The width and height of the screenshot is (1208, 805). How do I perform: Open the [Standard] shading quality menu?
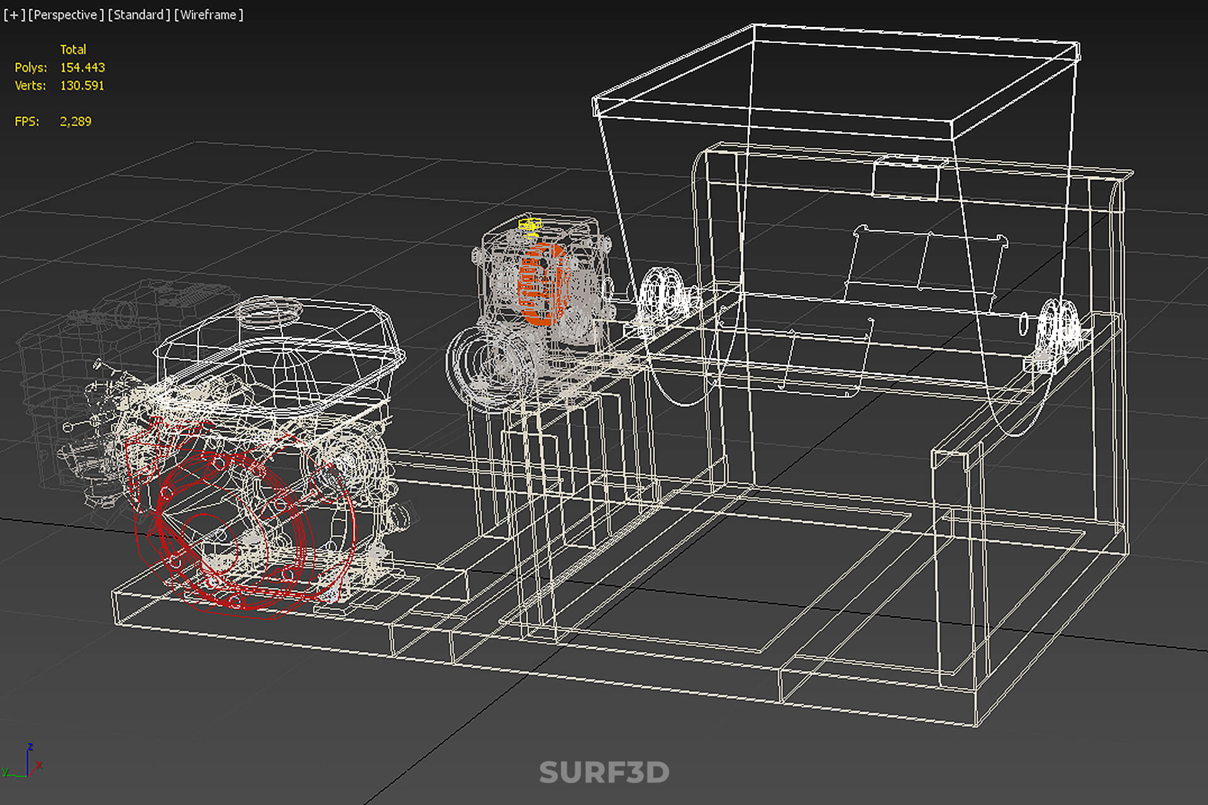(139, 14)
